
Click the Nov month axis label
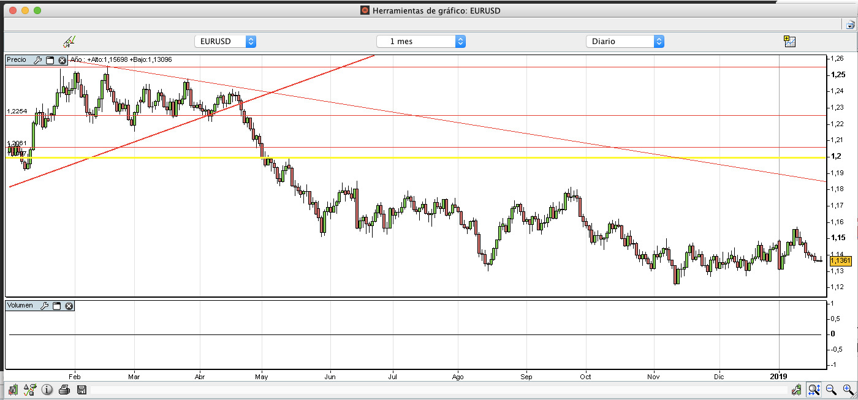coord(654,376)
